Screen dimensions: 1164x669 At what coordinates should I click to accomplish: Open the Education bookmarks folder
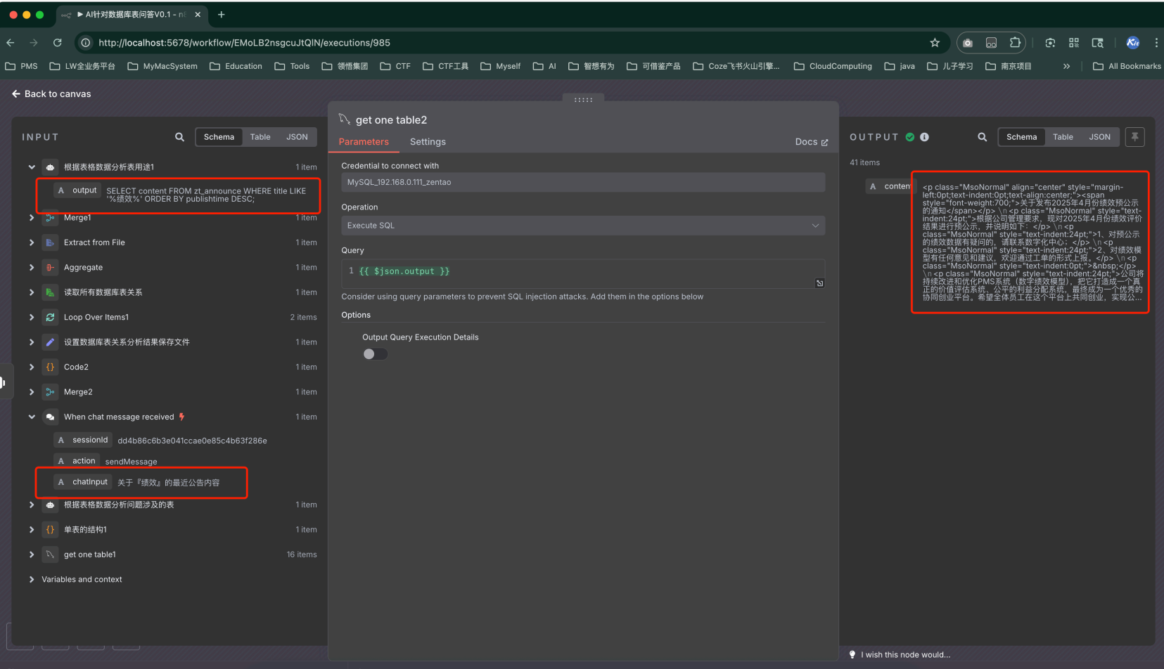coord(236,66)
